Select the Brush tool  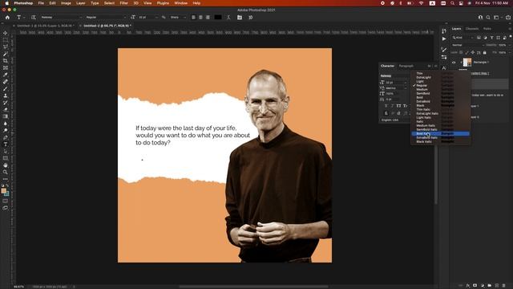pos(6,89)
